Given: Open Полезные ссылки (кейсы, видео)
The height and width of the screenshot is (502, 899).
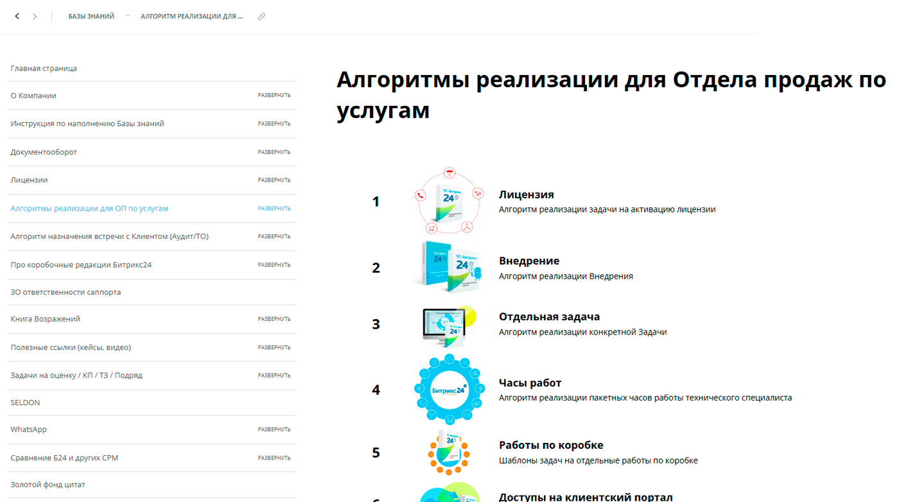Looking at the screenshot, I should tap(71, 347).
